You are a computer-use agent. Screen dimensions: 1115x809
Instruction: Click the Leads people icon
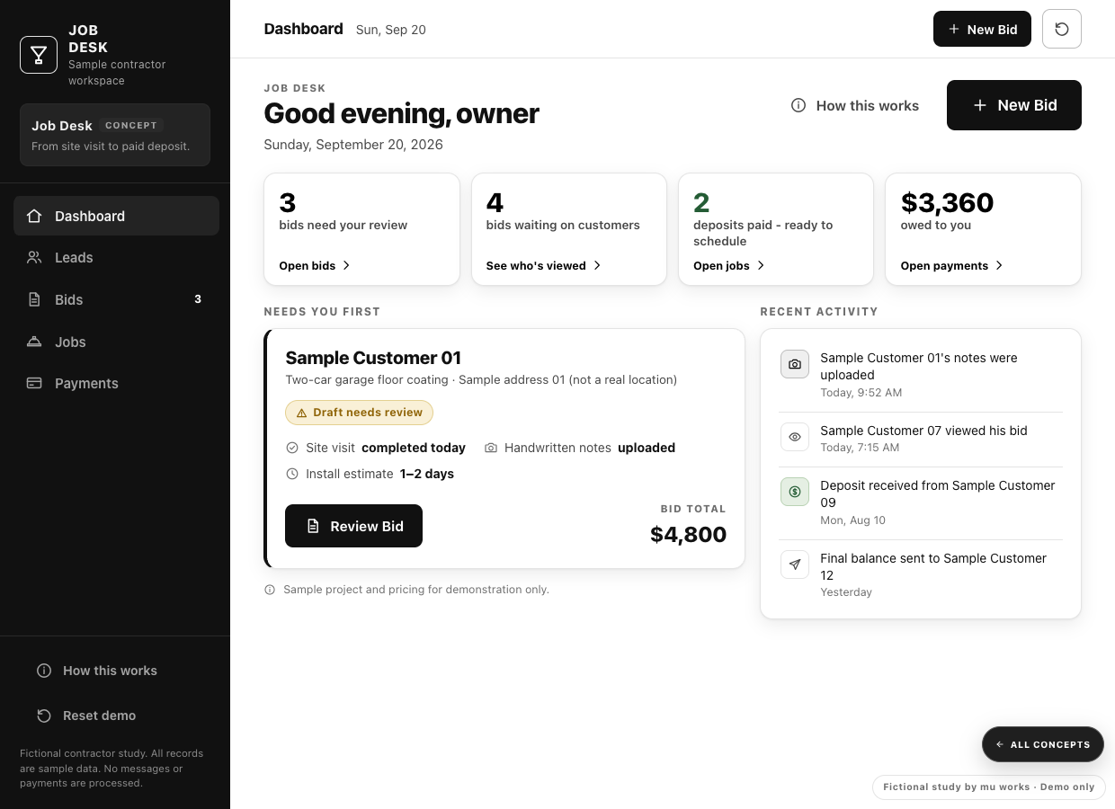(34, 257)
